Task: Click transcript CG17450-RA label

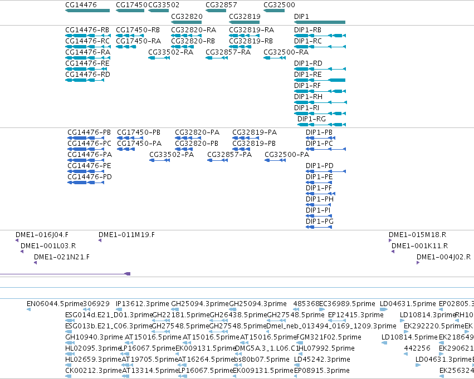Action: pyautogui.click(x=139, y=41)
